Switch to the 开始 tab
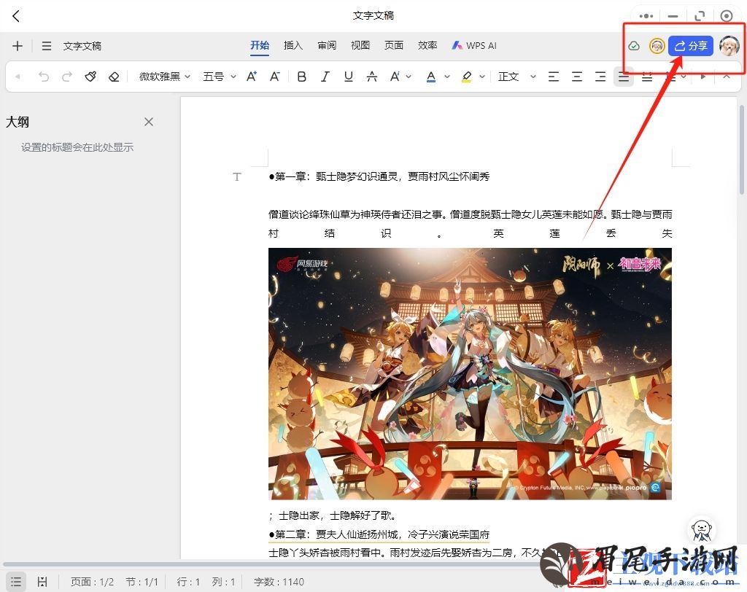The width and height of the screenshot is (747, 592). 260,46
